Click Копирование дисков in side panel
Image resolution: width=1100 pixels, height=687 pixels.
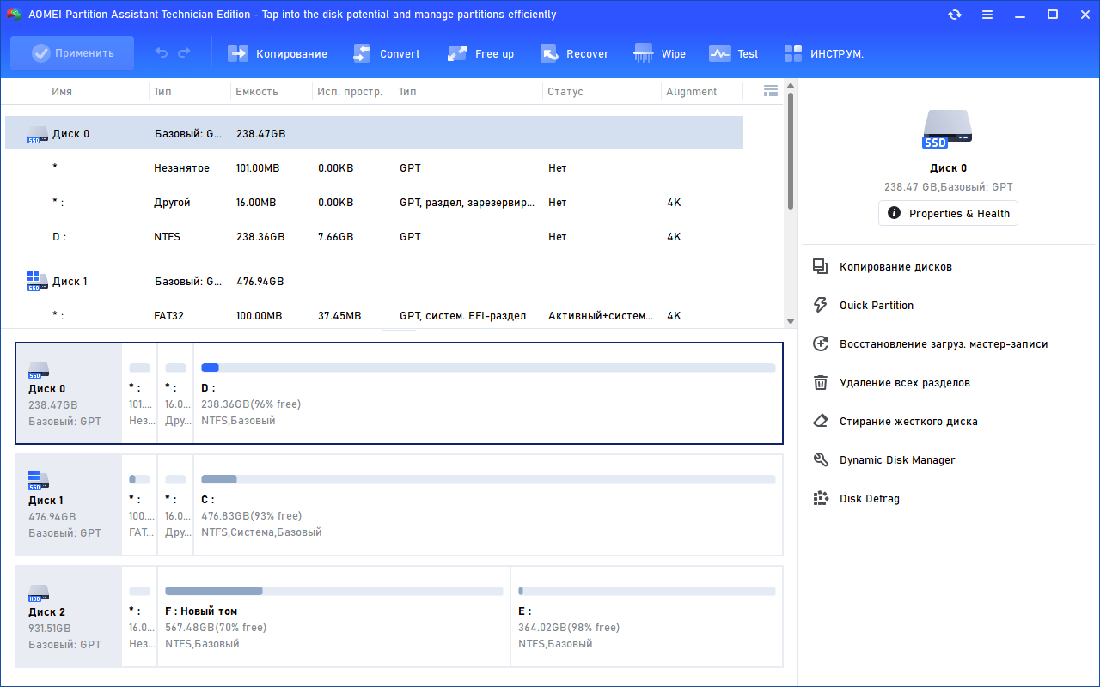pyautogui.click(x=895, y=267)
